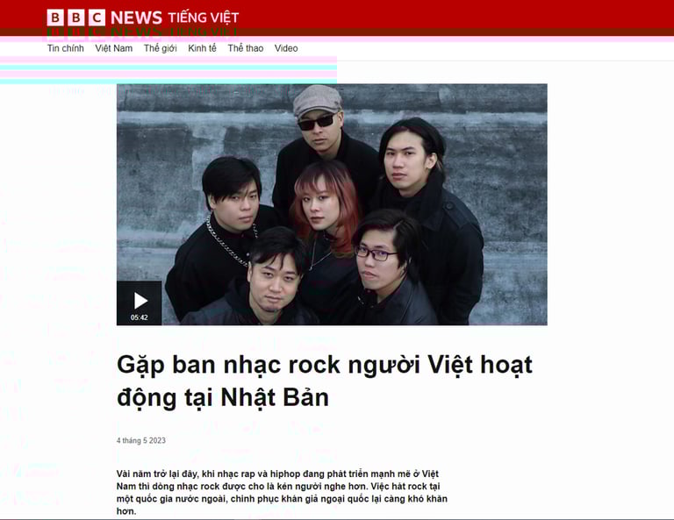Switch to the Video section
The height and width of the screenshot is (520, 674).
pyautogui.click(x=286, y=48)
